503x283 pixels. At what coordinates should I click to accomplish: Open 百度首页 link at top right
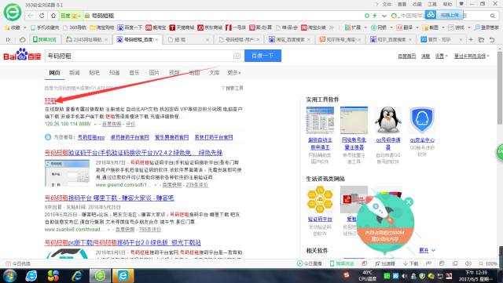[x=407, y=56]
